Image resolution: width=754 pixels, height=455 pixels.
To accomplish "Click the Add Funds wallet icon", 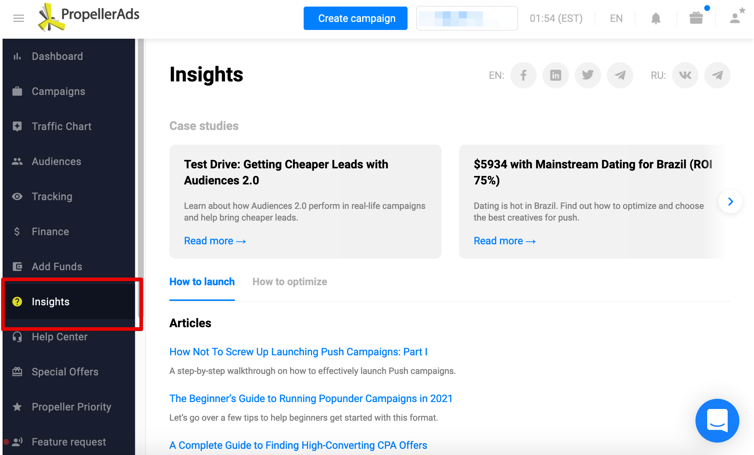I will point(17,267).
